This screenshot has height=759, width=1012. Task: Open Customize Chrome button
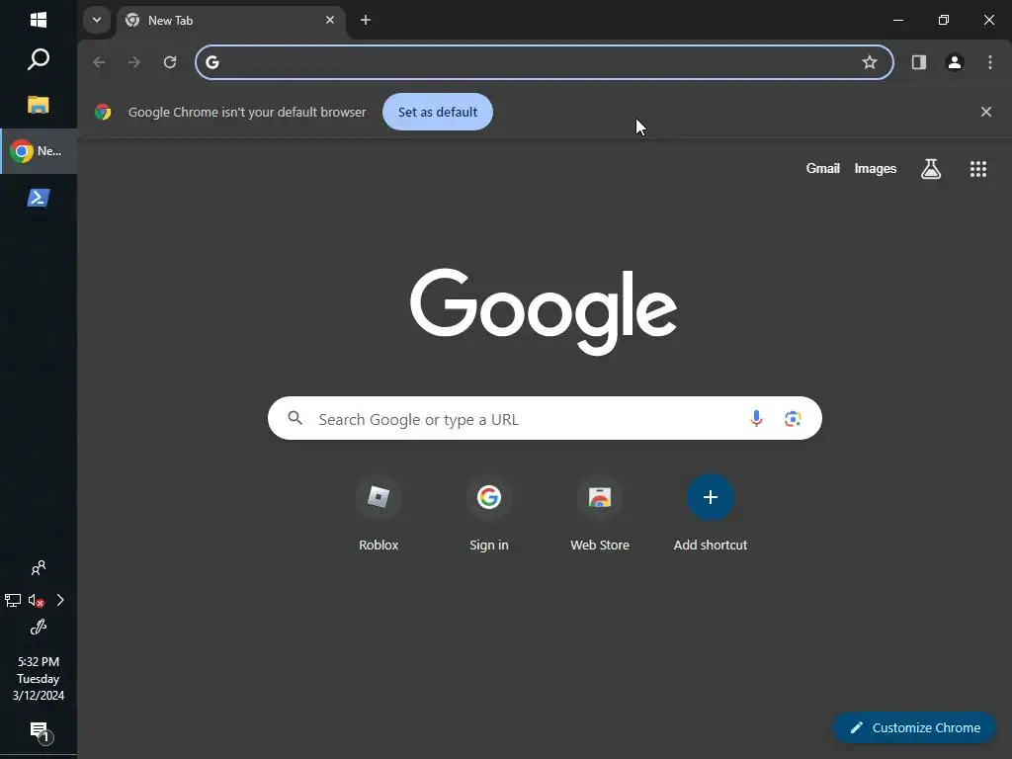coord(914,727)
